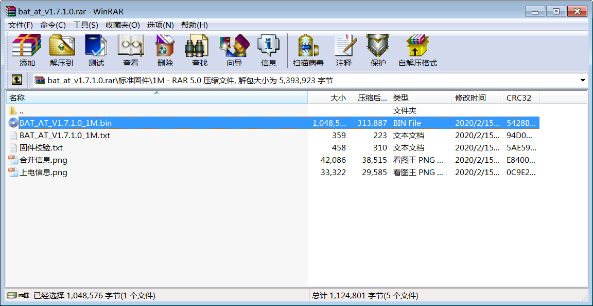Click the Add (添加) toolbar icon
593x306 pixels.
click(27, 46)
